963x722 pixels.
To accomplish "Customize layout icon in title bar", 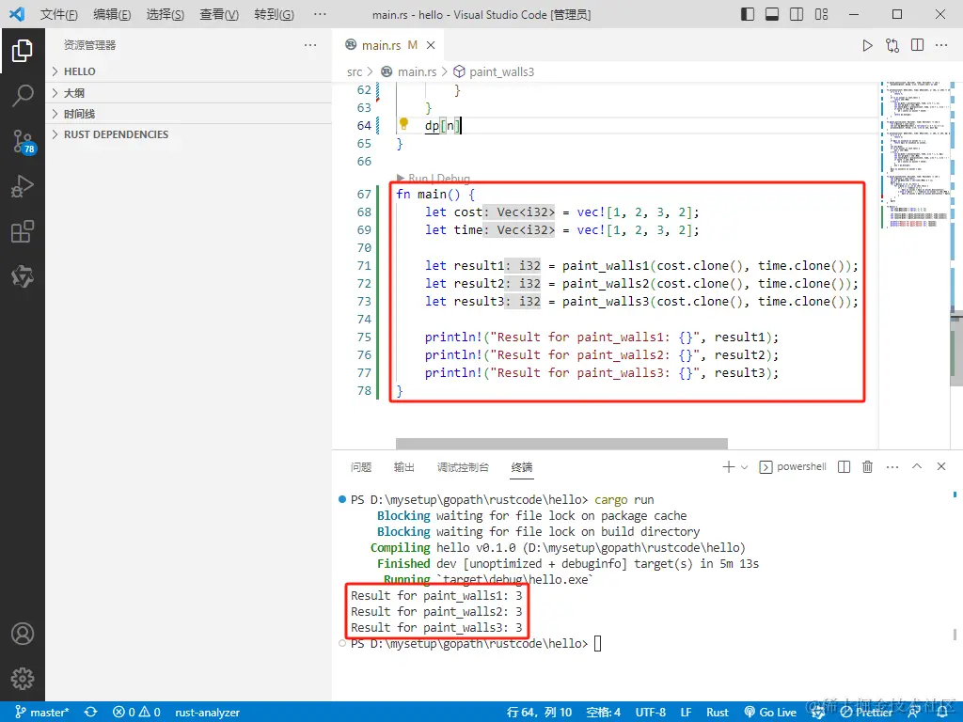I will [x=821, y=14].
